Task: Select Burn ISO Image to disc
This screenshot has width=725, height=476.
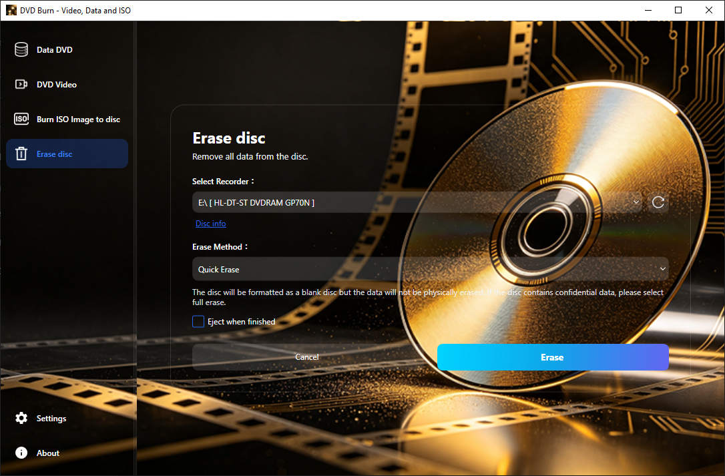Action: point(67,119)
